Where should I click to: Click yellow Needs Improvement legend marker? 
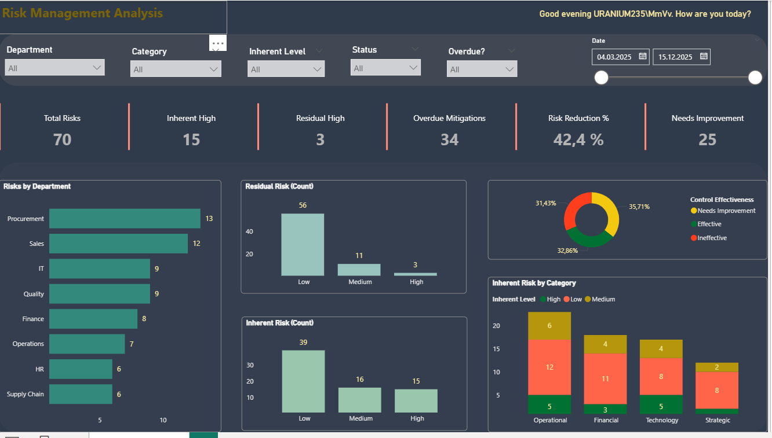(694, 211)
